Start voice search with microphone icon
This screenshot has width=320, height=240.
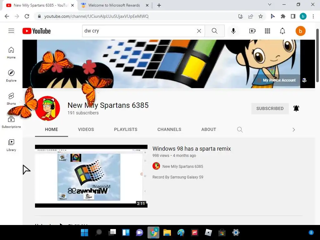coord(233,31)
